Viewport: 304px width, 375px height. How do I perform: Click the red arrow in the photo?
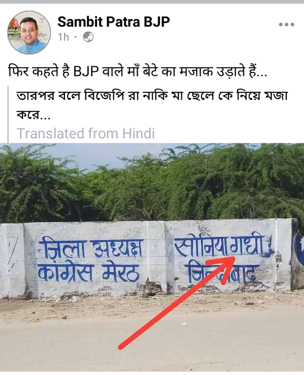pos(177,303)
